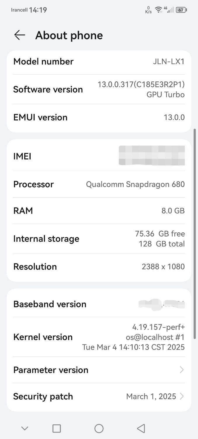Tap the EMUI version entry

pyautogui.click(x=99, y=117)
